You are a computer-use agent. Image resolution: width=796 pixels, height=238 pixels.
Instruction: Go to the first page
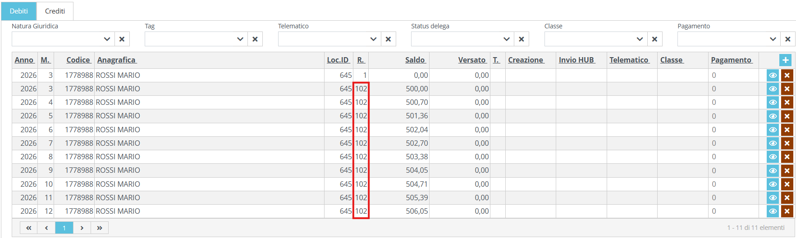click(x=29, y=228)
